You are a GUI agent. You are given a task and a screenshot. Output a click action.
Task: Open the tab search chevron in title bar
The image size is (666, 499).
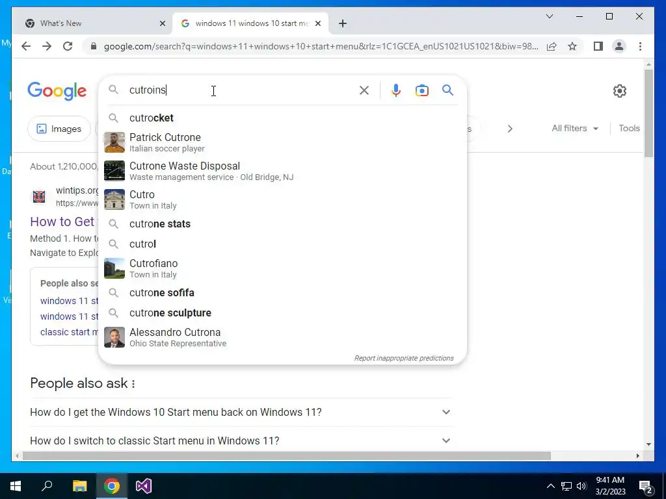pyautogui.click(x=549, y=16)
